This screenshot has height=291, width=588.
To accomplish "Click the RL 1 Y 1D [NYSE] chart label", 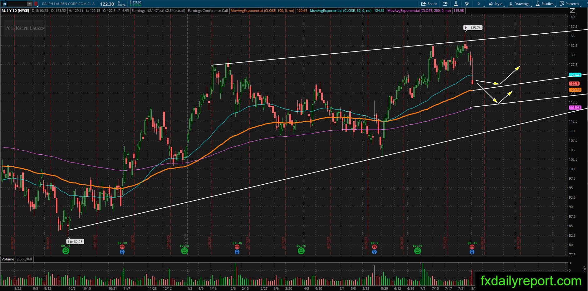I will point(15,11).
